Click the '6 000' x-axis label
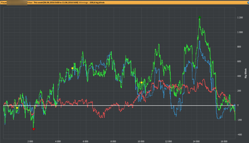The width and height of the screenshot is (249, 143). click(x=85, y=142)
